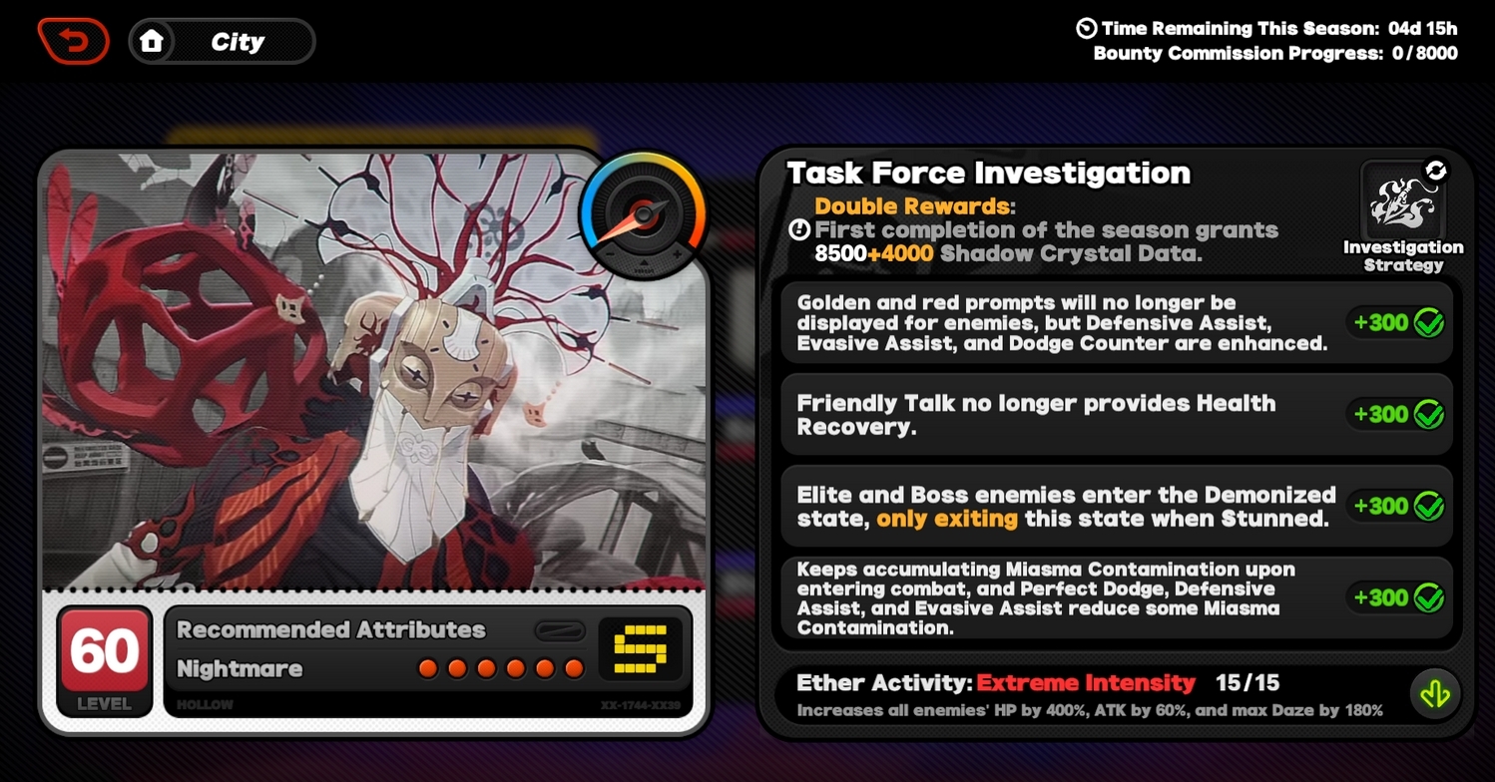Screen dimensions: 1495x782
Task: Select the Task Force Investigation heading
Action: coord(988,173)
